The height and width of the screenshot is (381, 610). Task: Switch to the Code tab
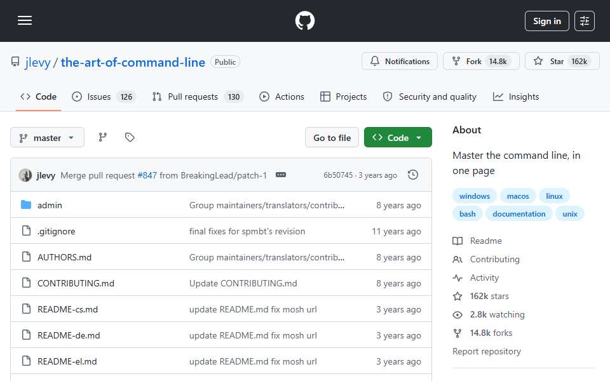pos(38,97)
